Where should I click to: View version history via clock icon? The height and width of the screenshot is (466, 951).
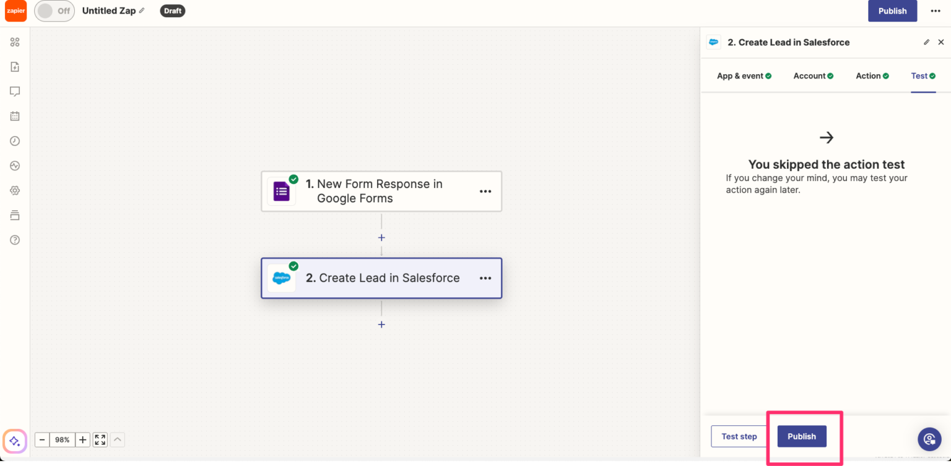click(14, 141)
